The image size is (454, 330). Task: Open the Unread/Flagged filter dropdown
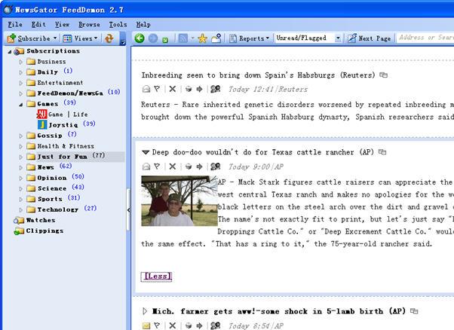click(338, 38)
